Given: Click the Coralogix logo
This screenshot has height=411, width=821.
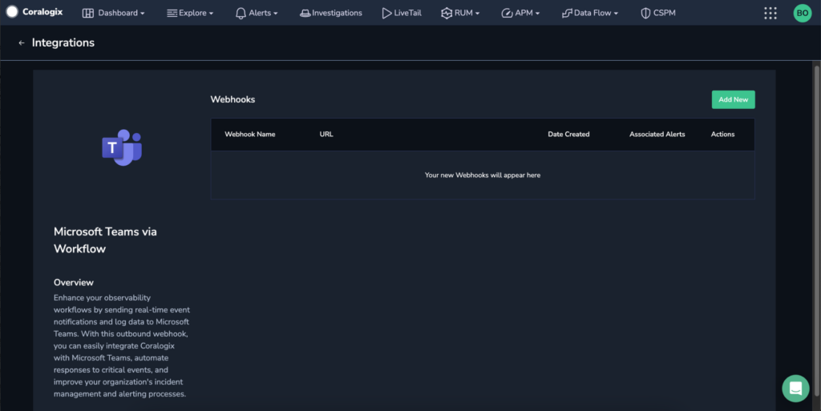Looking at the screenshot, I should pyautogui.click(x=12, y=12).
